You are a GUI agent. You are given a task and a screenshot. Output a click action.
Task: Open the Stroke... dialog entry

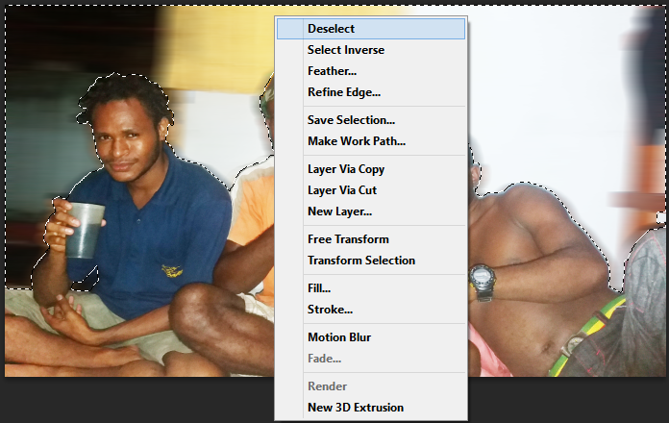pos(371,310)
